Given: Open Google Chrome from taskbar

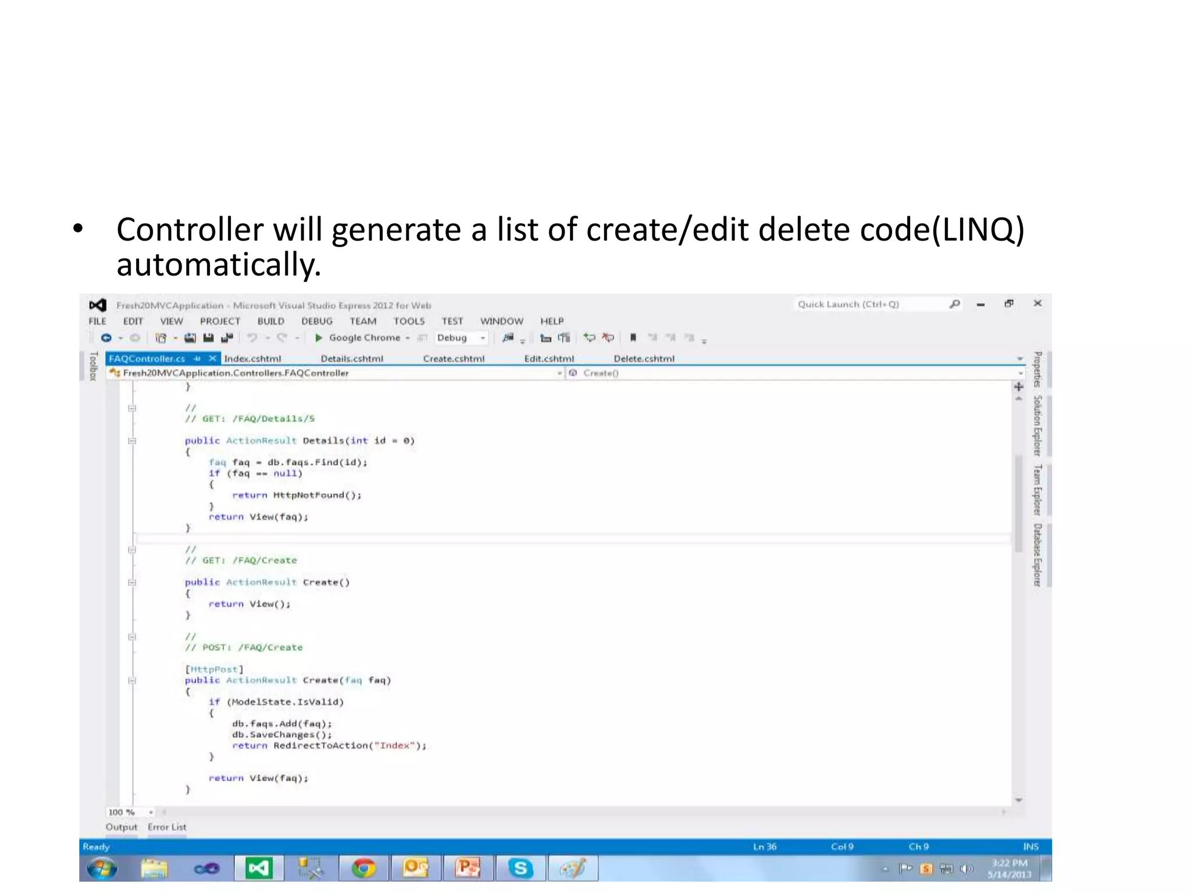Looking at the screenshot, I should [364, 869].
